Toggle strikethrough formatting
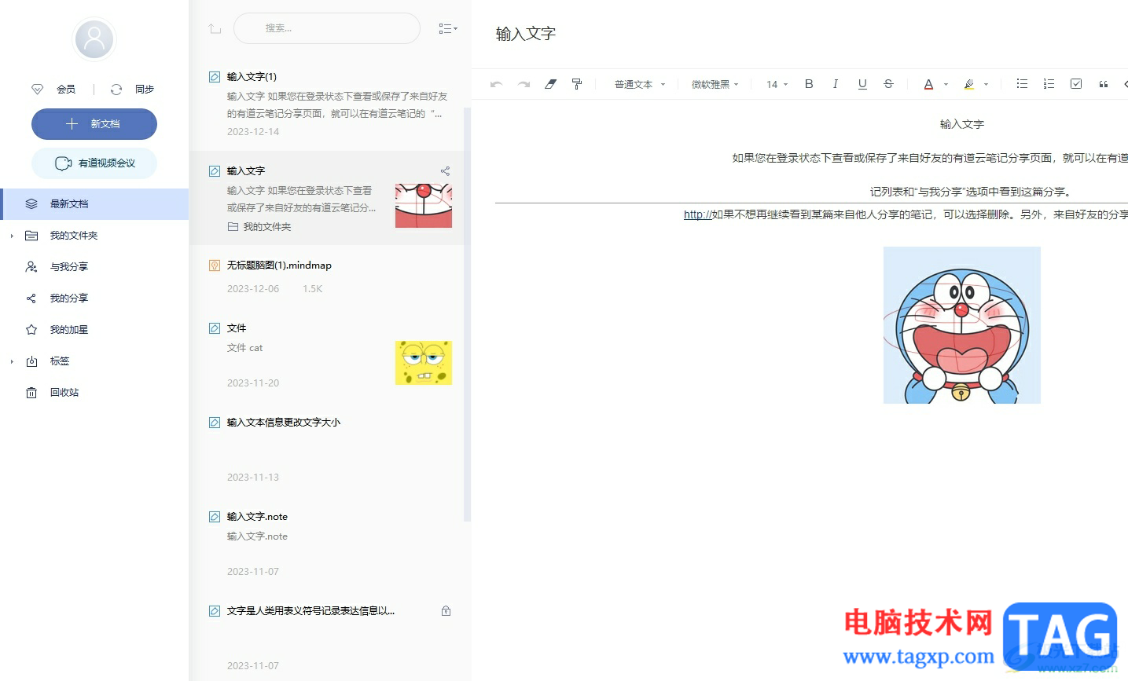 click(x=888, y=84)
